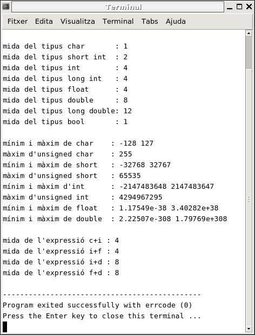This screenshot has width=255, height=335.
Task: Click the scrollbar down arrow
Action: [249, 329]
